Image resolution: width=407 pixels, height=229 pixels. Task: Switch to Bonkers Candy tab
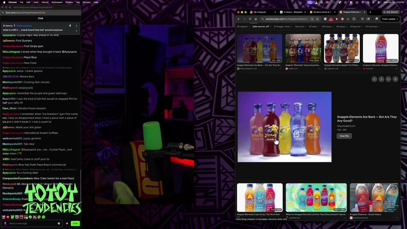coord(322,12)
